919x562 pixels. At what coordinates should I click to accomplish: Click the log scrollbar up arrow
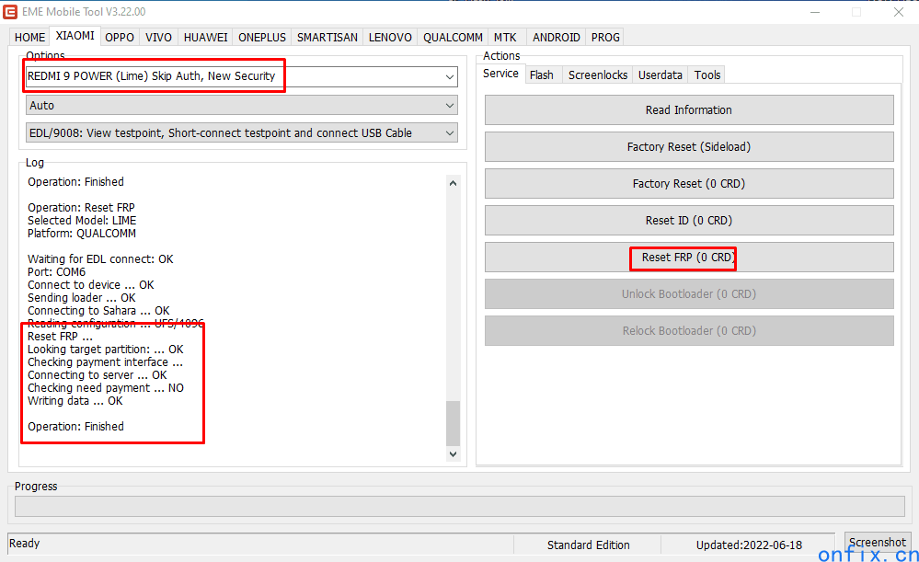(453, 183)
